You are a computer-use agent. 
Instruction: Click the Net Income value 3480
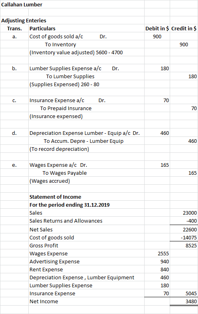[191, 302]
